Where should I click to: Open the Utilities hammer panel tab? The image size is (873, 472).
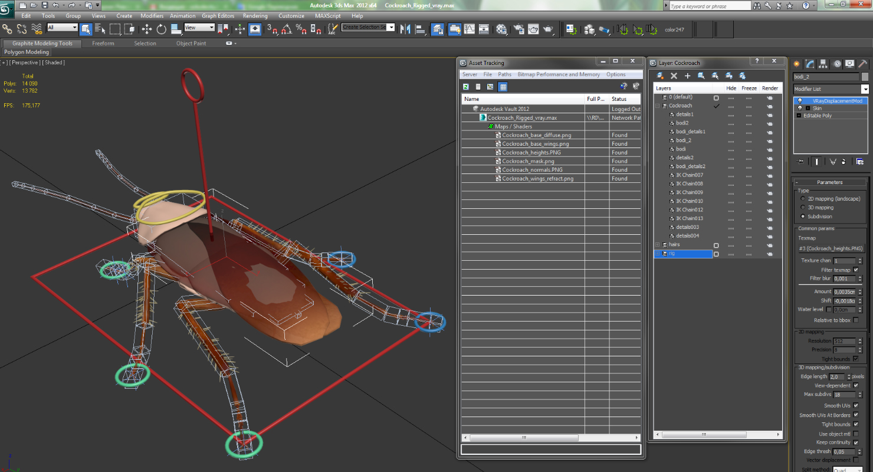[x=862, y=64]
